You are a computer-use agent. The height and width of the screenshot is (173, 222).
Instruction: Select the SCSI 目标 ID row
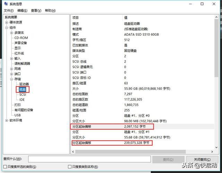[x=143, y=78]
